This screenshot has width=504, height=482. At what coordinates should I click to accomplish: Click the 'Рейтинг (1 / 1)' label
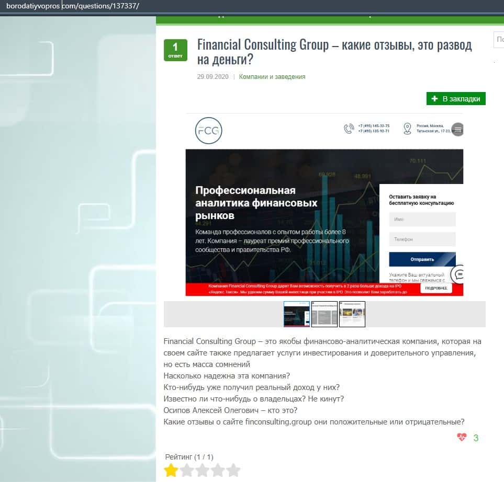coord(189,456)
